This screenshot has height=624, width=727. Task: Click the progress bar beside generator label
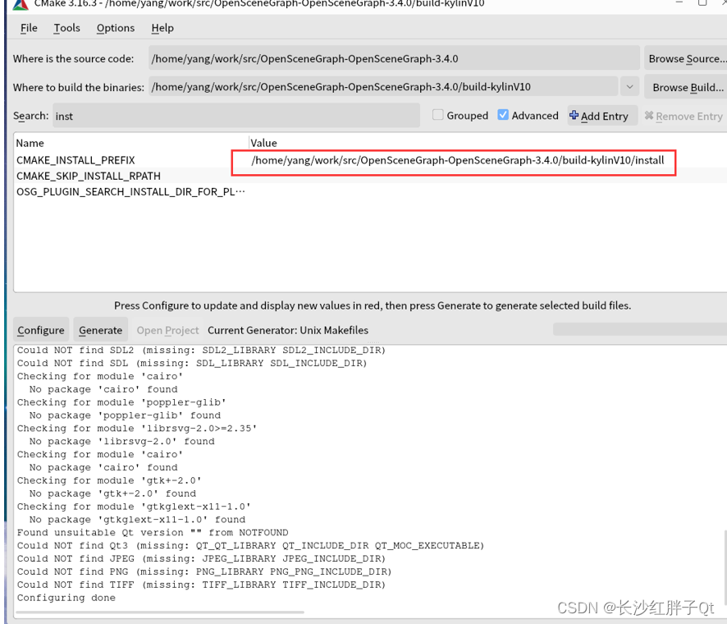pyautogui.click(x=640, y=329)
